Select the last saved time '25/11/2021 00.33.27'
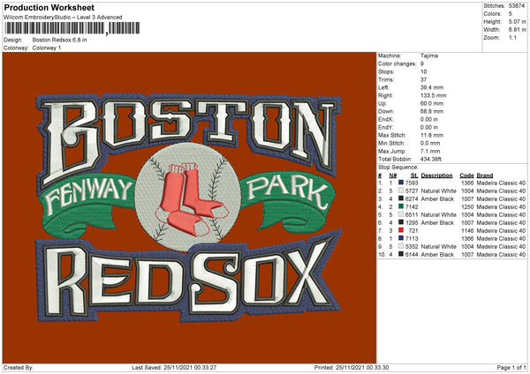 pyautogui.click(x=190, y=368)
